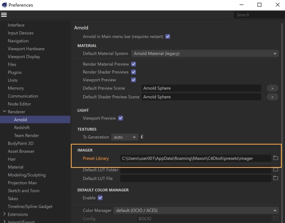Toggle Default Color Manager Enable checkbox
Screen dimensions: 285x223
pos(100,198)
